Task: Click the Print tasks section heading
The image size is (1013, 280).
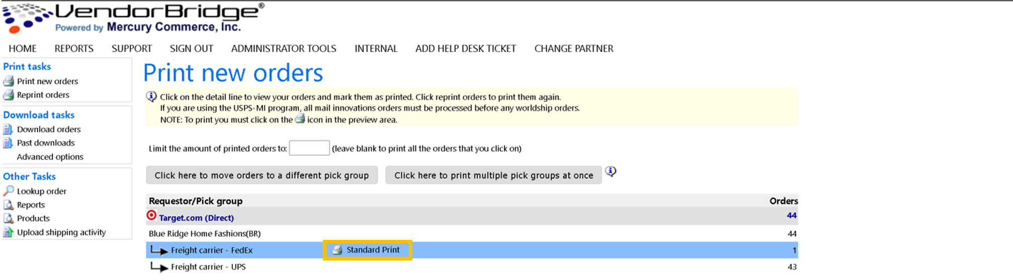Action: (x=27, y=67)
